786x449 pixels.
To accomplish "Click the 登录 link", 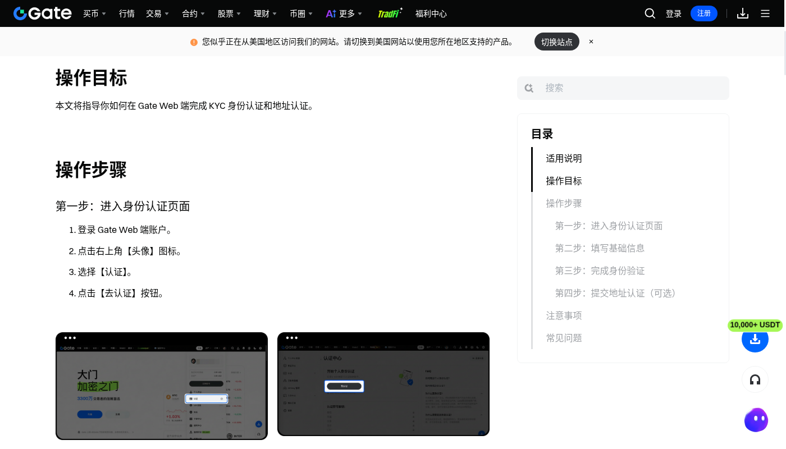I will [674, 13].
